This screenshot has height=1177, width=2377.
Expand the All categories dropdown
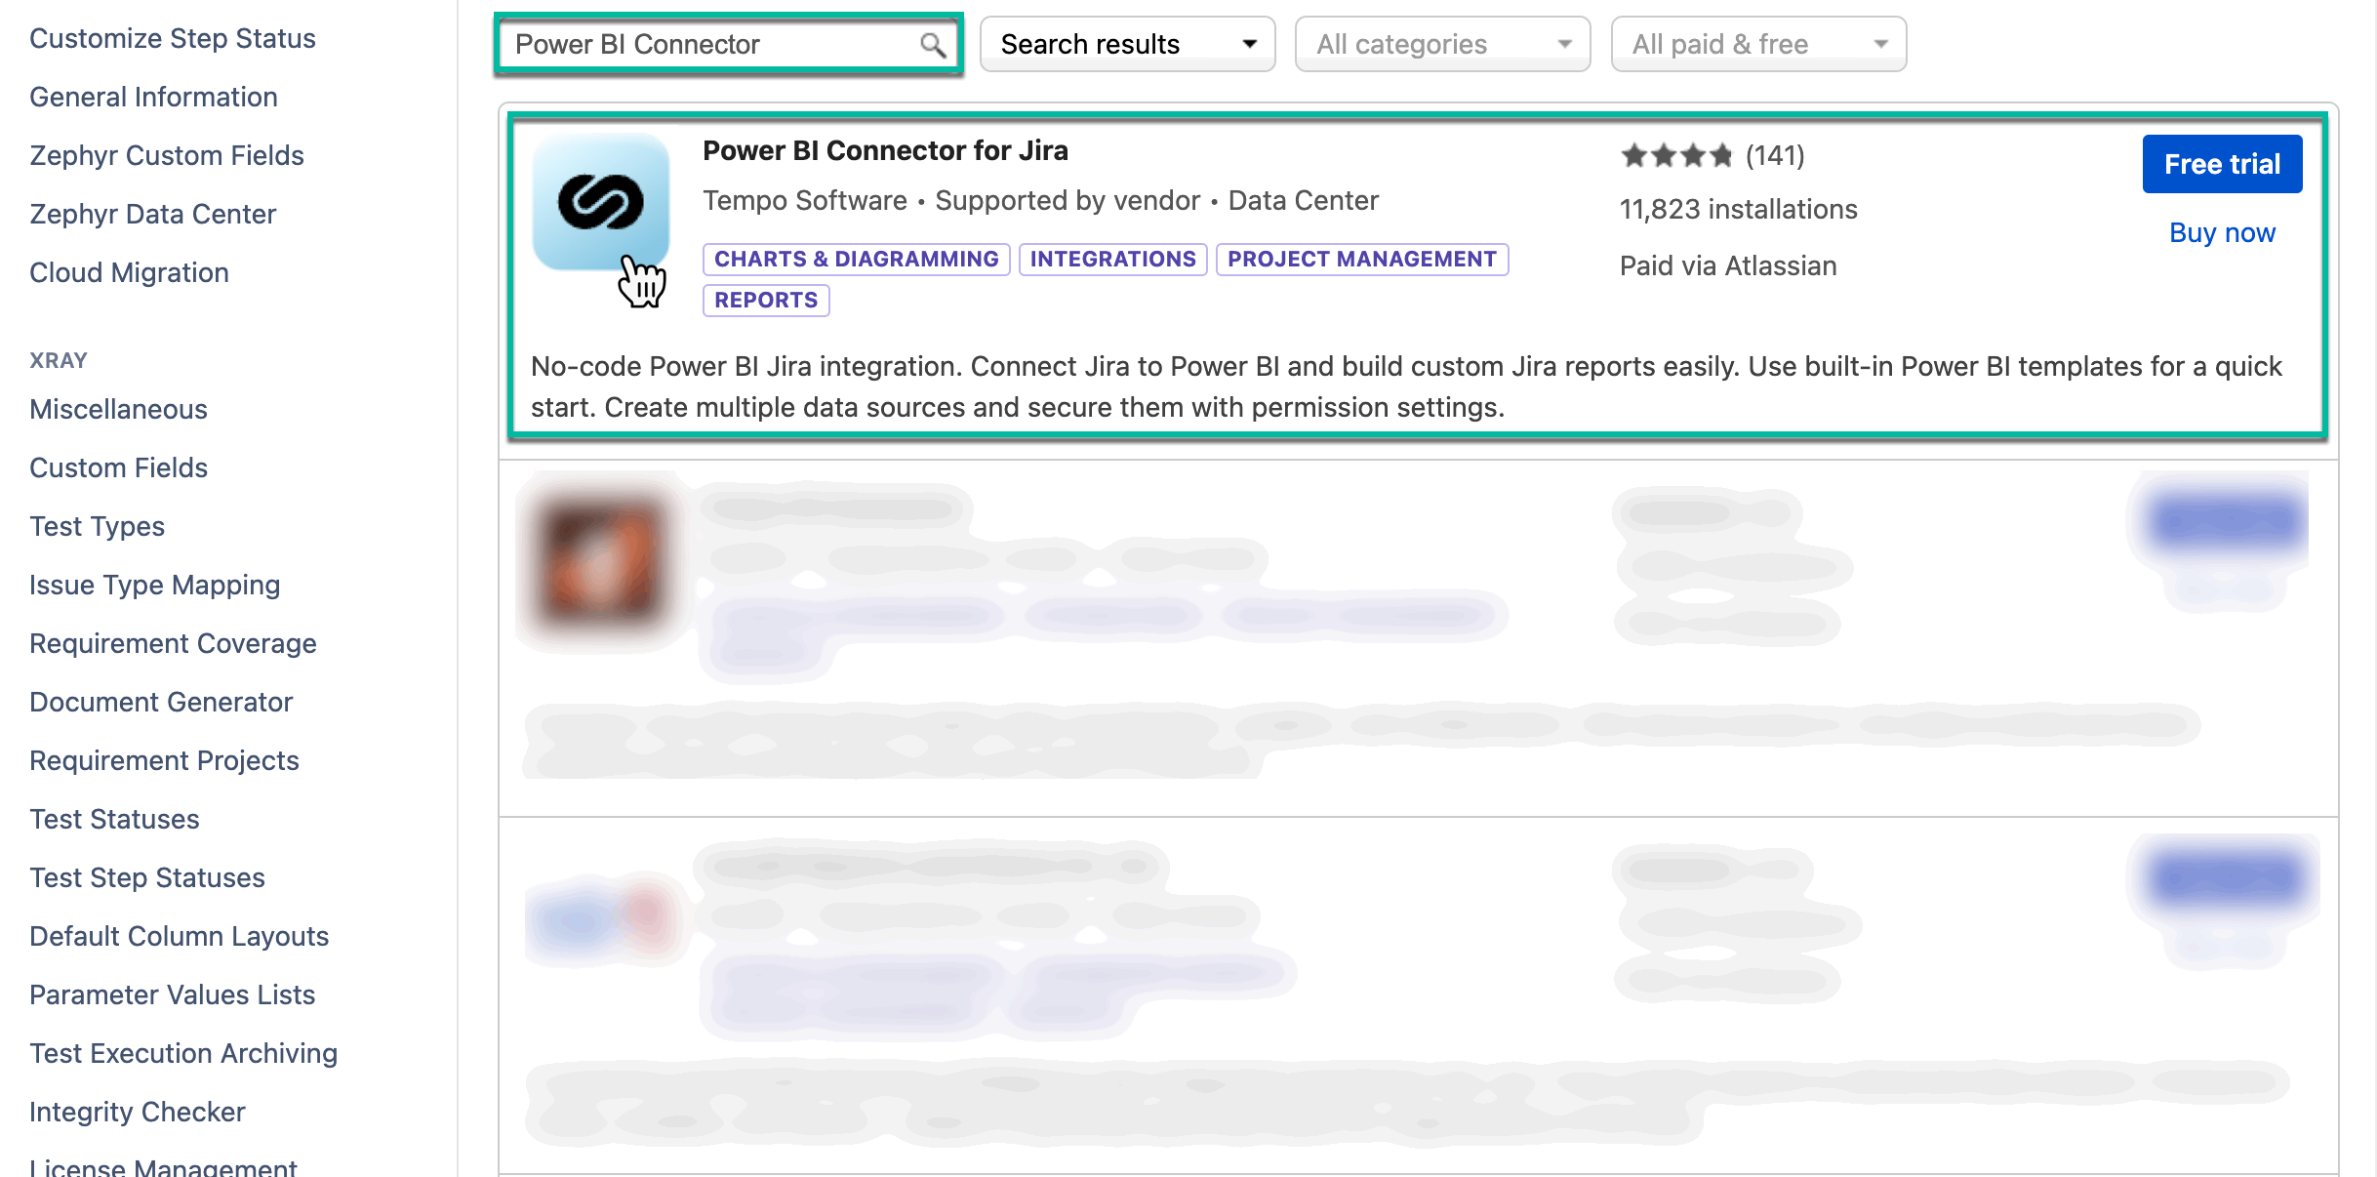1442,44
